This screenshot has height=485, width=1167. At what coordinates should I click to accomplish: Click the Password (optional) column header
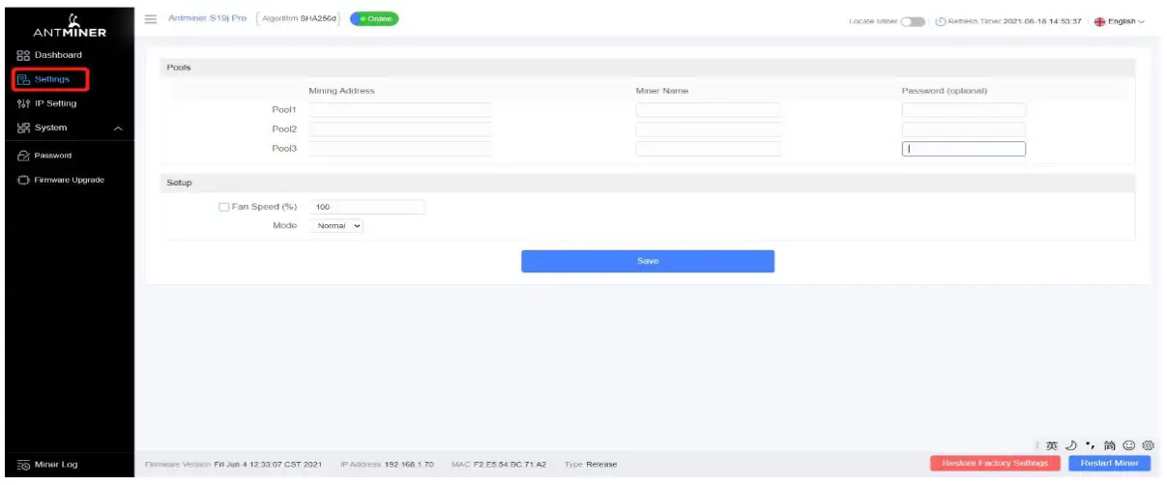[945, 91]
